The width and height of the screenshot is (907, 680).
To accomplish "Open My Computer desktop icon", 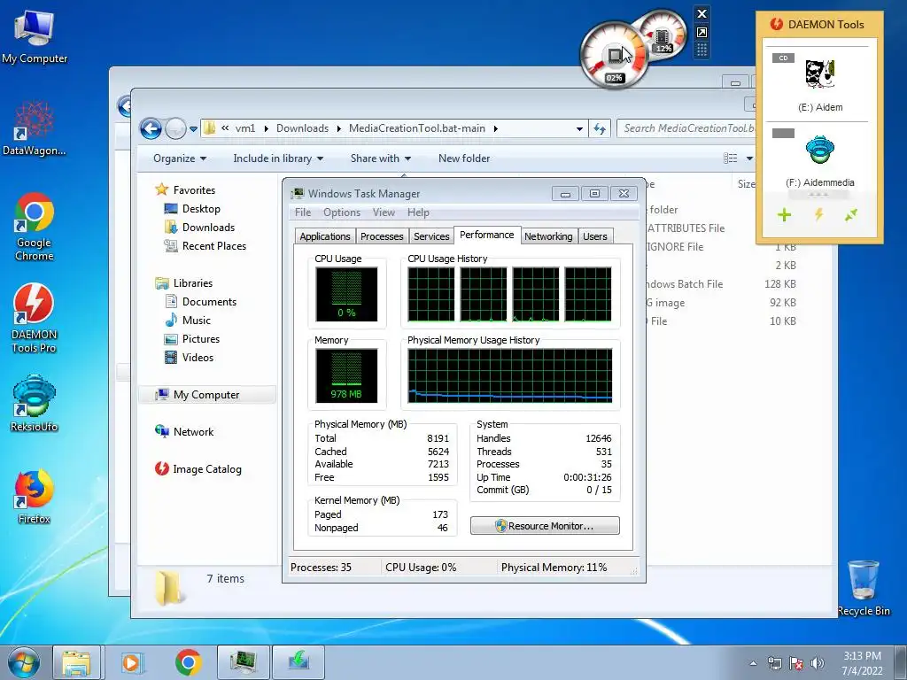I will 35,35.
